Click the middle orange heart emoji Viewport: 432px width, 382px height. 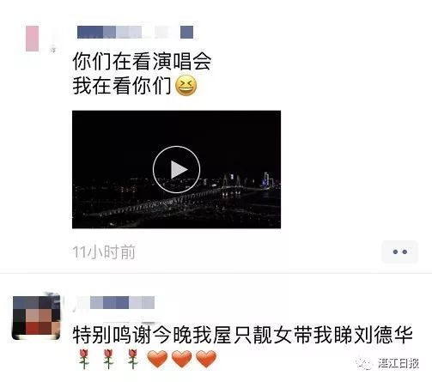(181, 359)
